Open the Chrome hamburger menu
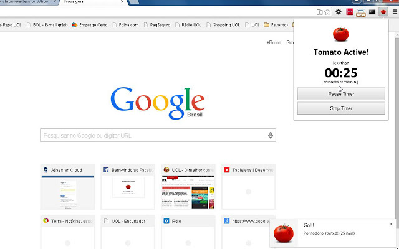This screenshot has width=399, height=249. point(395,12)
